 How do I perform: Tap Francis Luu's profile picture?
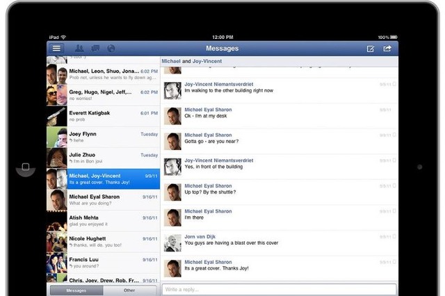(x=57, y=263)
